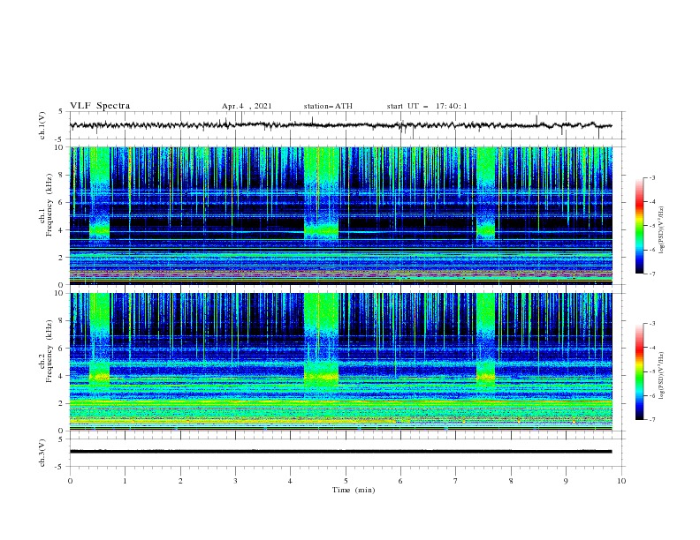
Task: Click the ch.2 colorbar "log(PSD)(V²/Hz)" label
Action: [662, 376]
